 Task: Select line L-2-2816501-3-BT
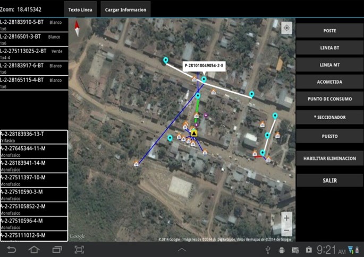34,39
